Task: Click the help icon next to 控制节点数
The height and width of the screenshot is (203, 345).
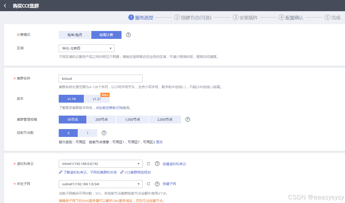Action: click(104, 133)
